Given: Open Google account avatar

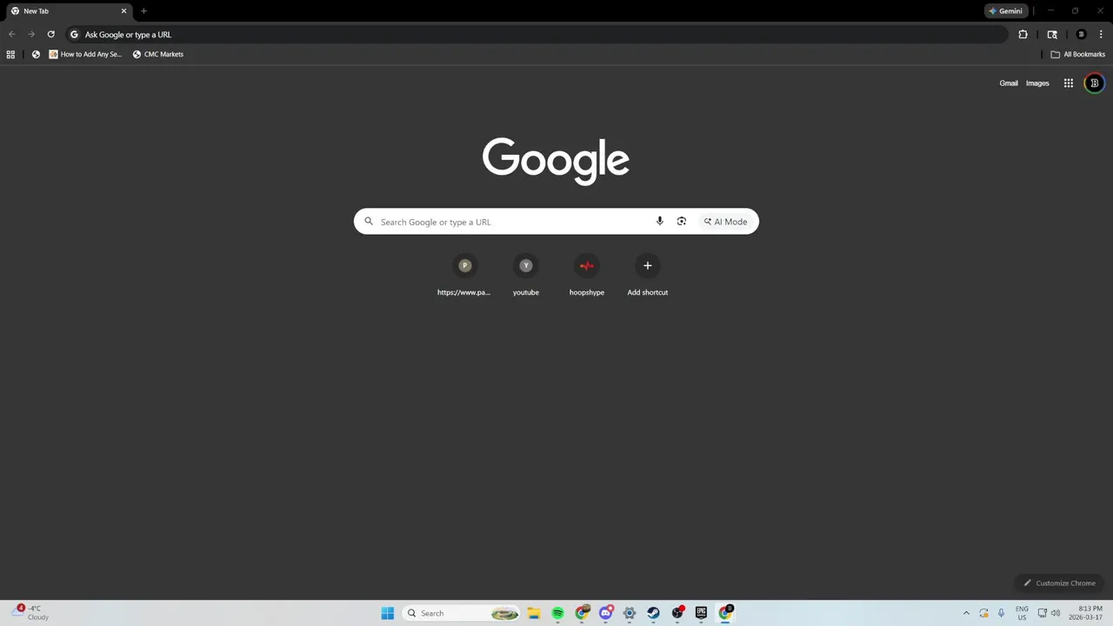Looking at the screenshot, I should (1095, 83).
